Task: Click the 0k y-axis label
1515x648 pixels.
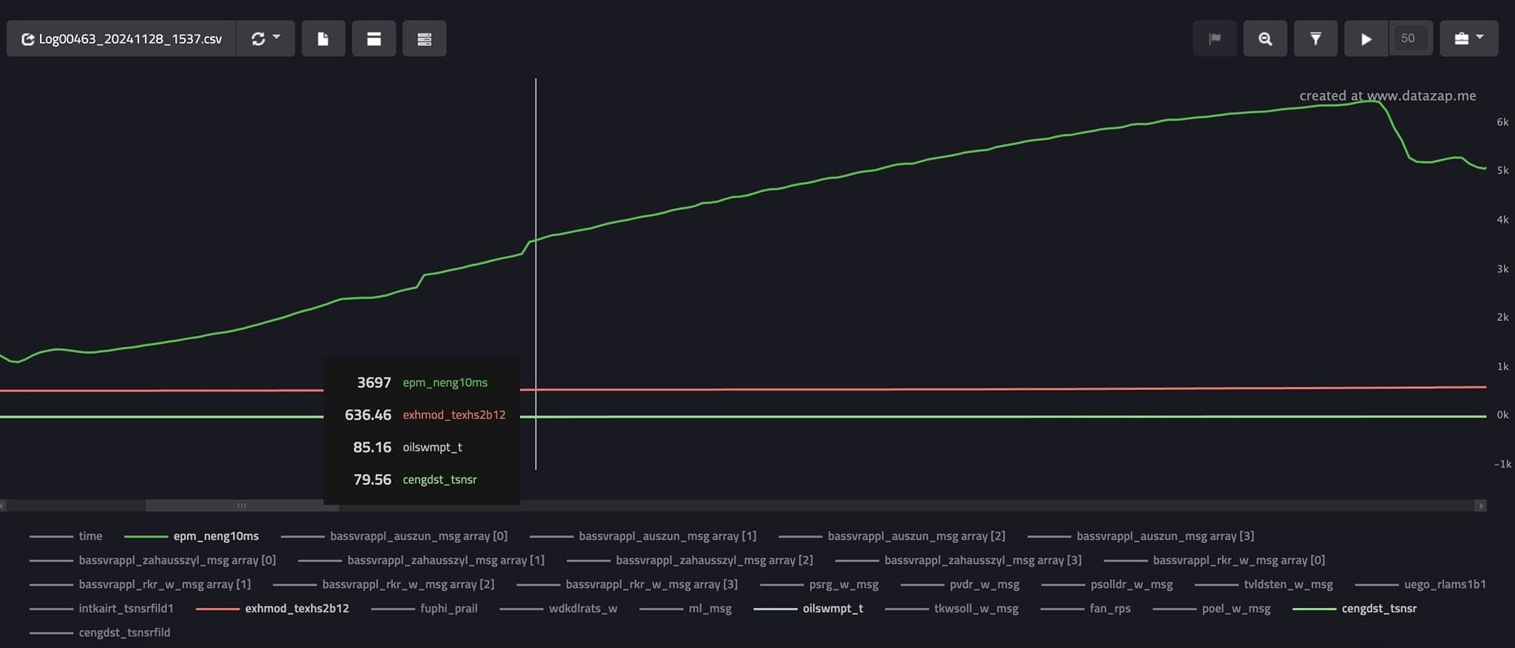Action: pos(1502,415)
